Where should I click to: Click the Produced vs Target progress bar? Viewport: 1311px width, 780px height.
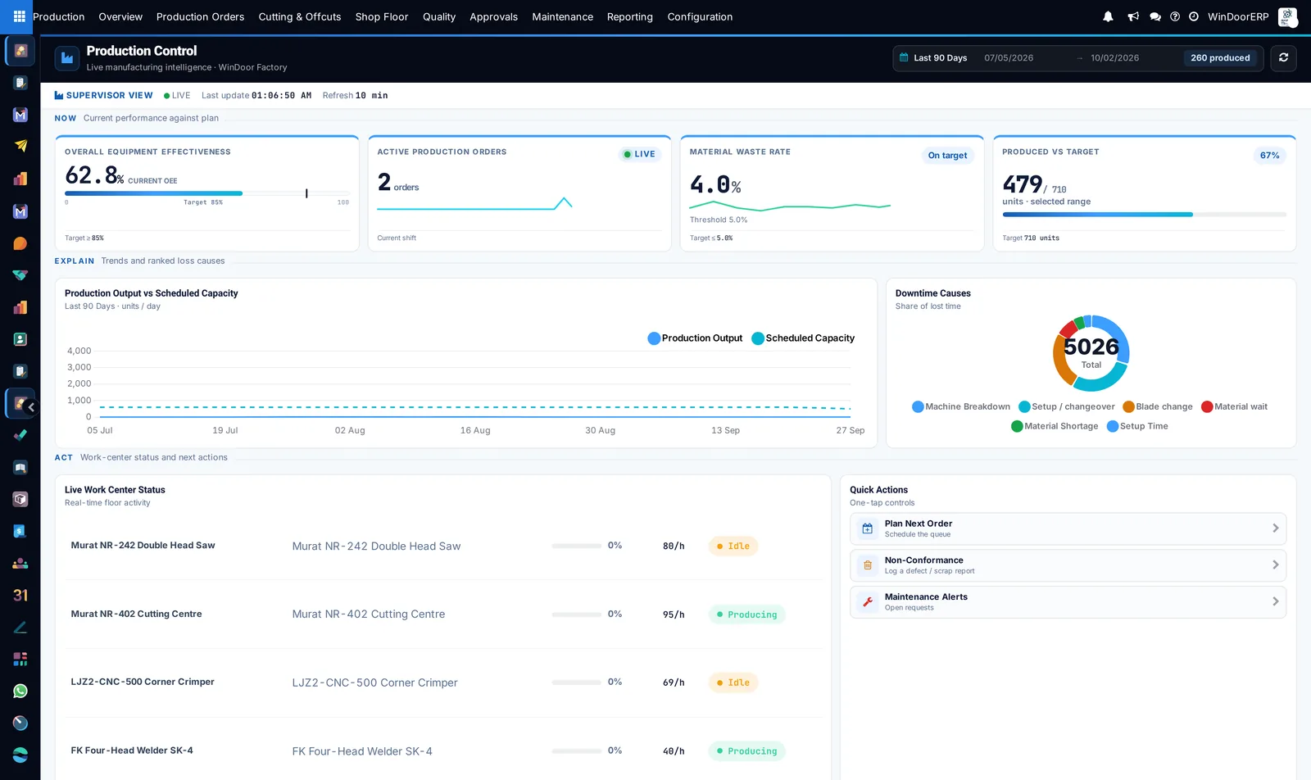point(1144,215)
